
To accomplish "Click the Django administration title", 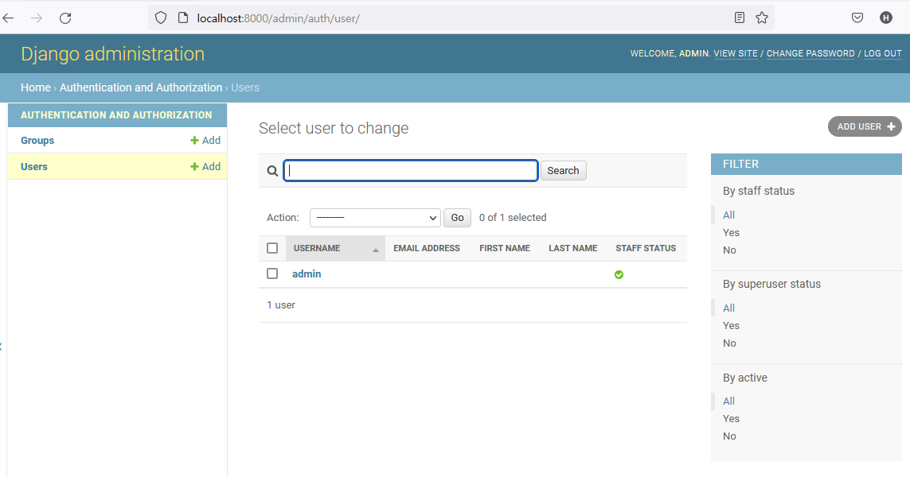I will (x=112, y=54).
